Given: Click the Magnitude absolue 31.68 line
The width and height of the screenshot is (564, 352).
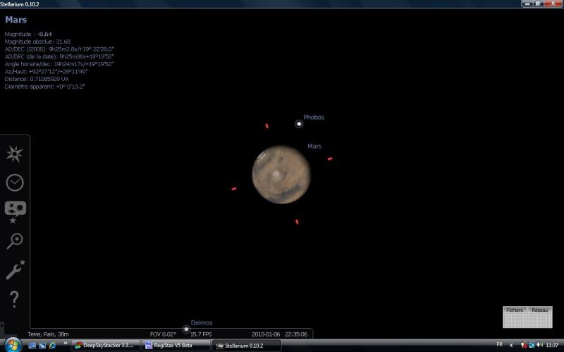Looking at the screenshot, I should 37,42.
